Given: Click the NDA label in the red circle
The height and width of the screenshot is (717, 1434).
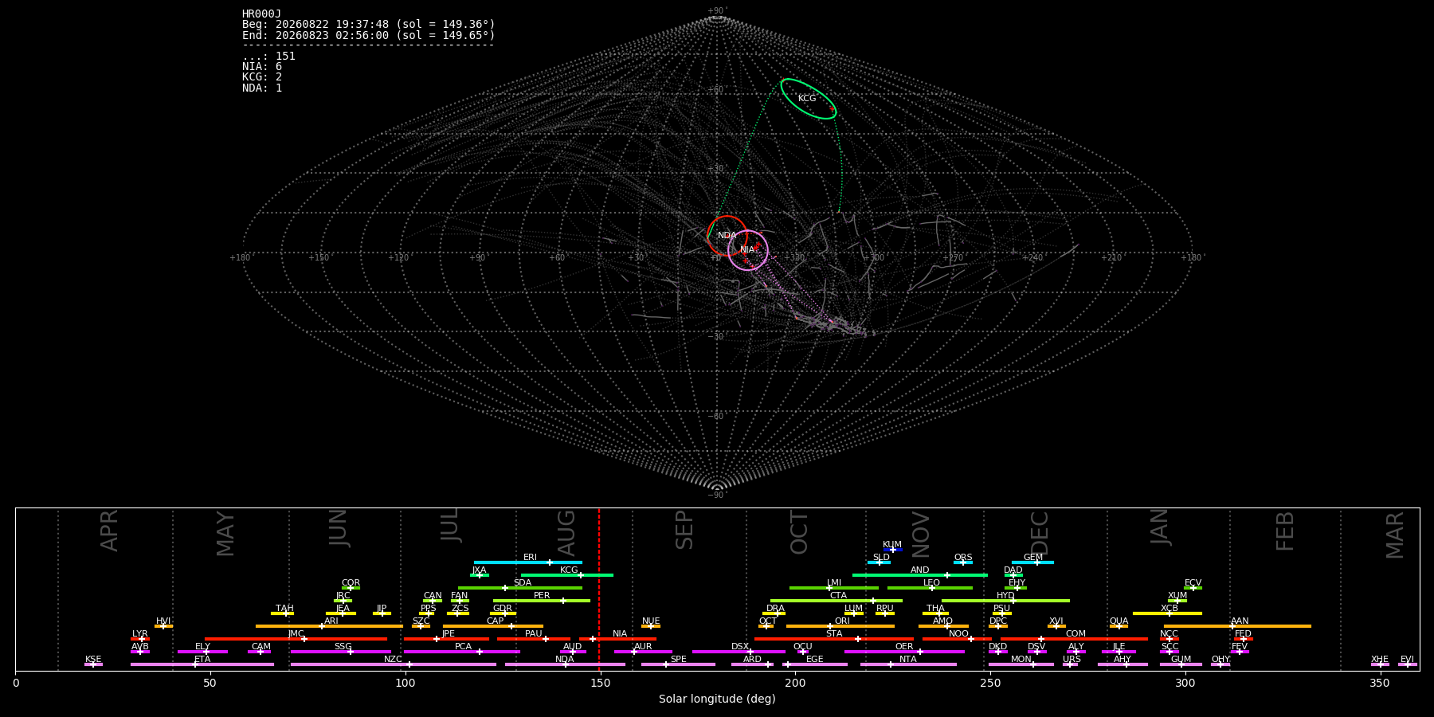Looking at the screenshot, I should (727, 236).
